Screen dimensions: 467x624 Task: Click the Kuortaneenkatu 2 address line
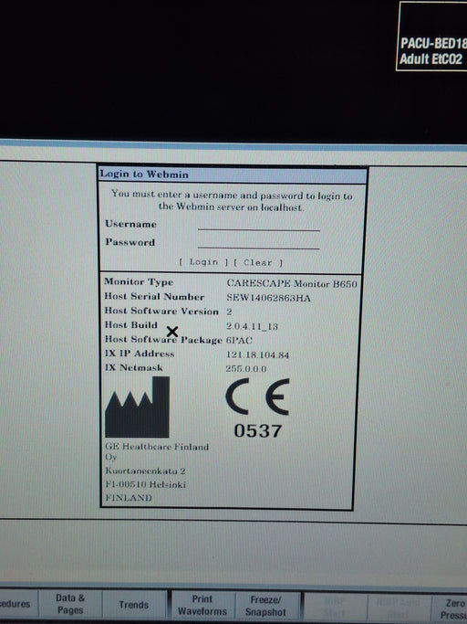pyautogui.click(x=145, y=471)
